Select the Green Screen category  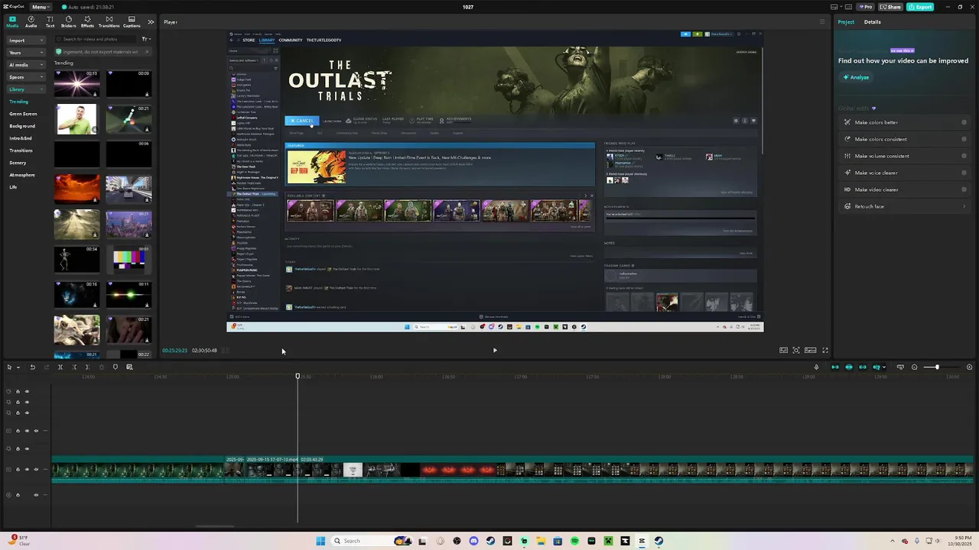23,114
